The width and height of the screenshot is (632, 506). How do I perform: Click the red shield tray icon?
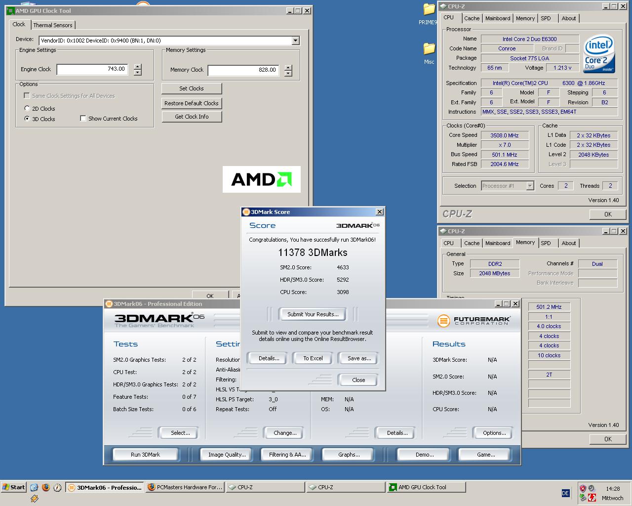pos(583,488)
